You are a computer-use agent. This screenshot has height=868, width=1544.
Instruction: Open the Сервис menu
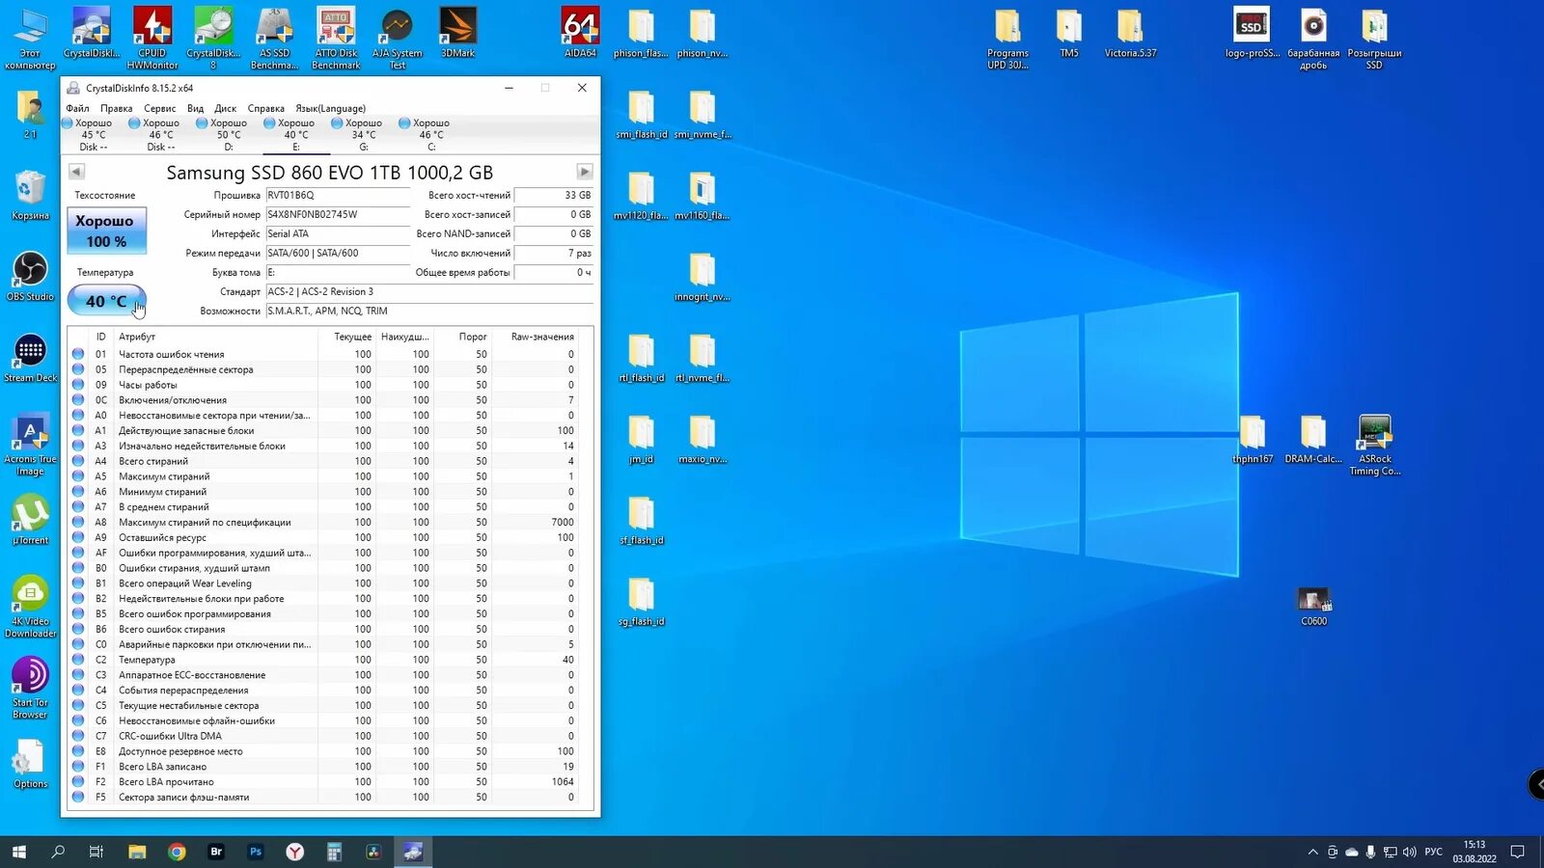pyautogui.click(x=159, y=108)
